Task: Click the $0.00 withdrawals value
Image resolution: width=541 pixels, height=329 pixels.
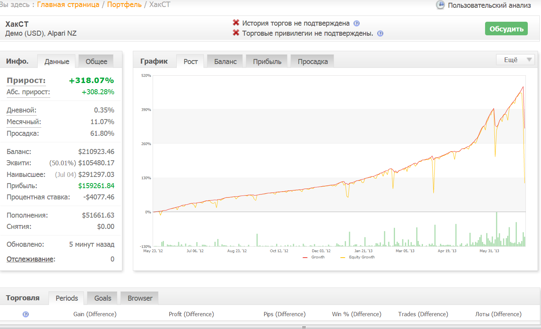Action: tap(106, 227)
